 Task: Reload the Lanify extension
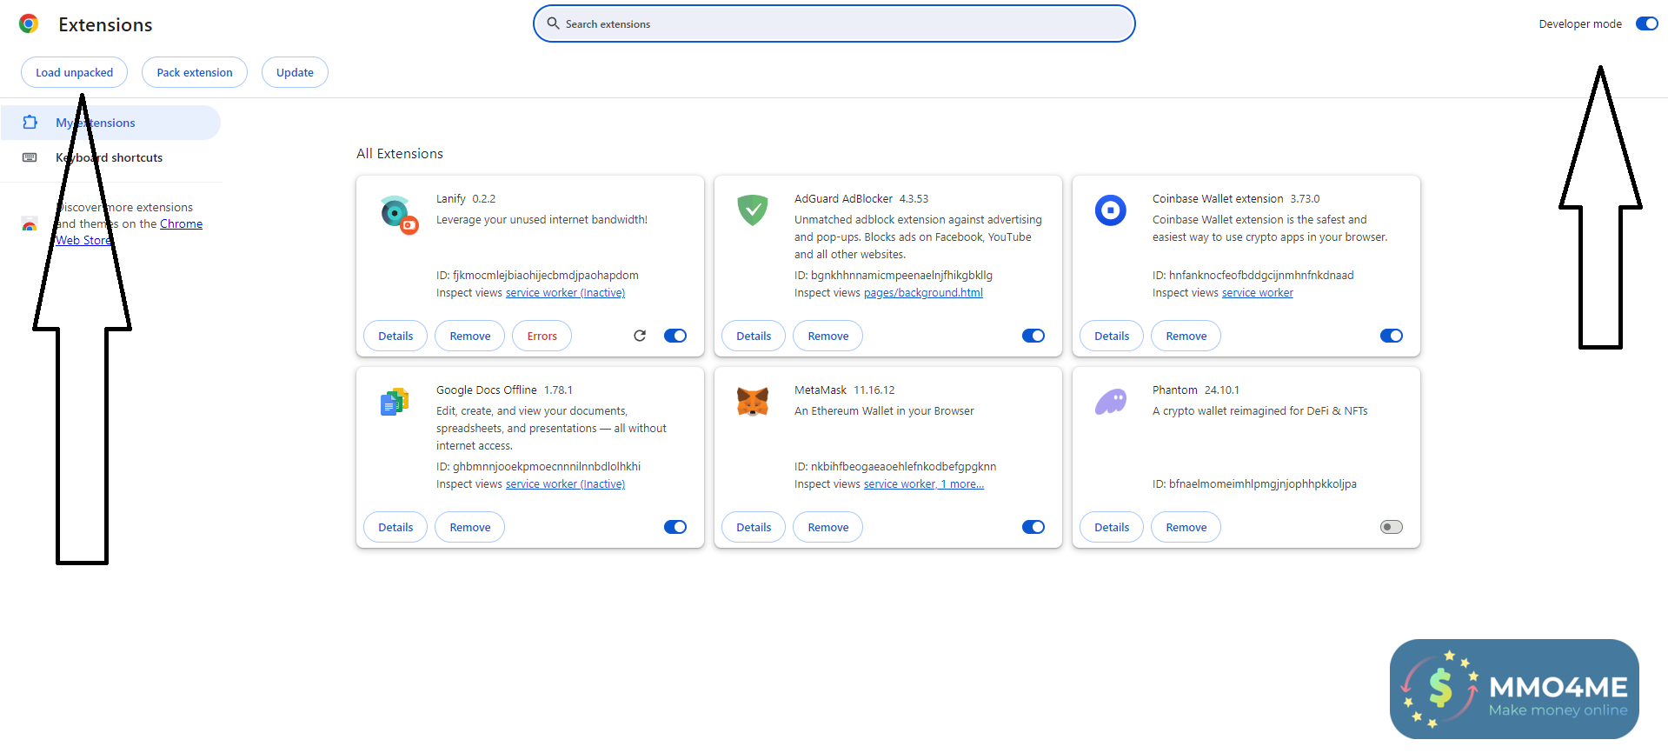pyautogui.click(x=640, y=336)
